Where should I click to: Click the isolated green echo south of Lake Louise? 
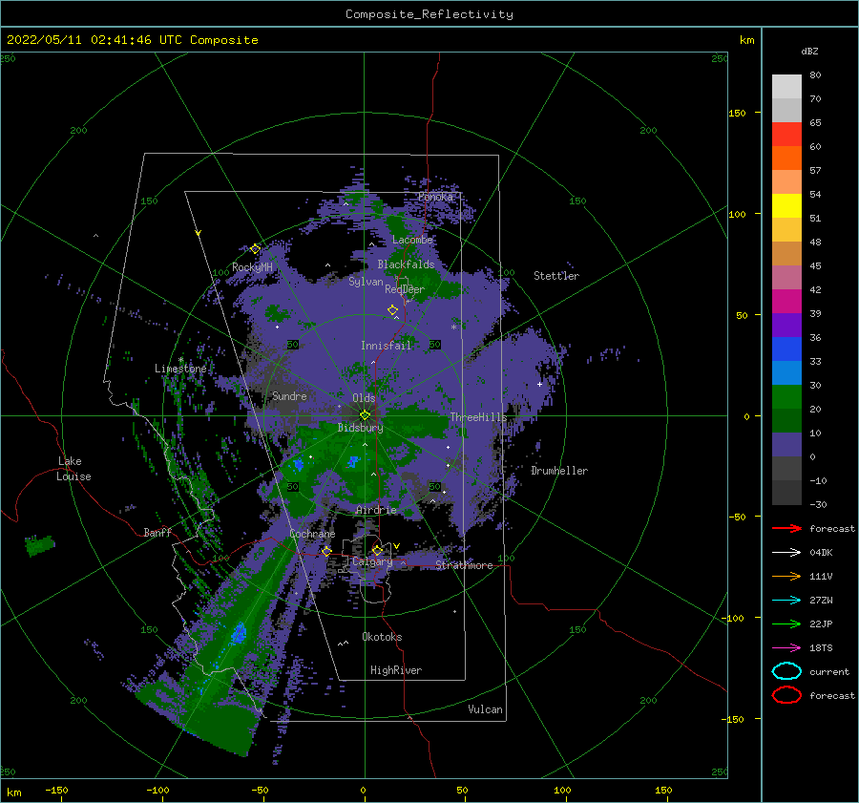click(x=40, y=545)
